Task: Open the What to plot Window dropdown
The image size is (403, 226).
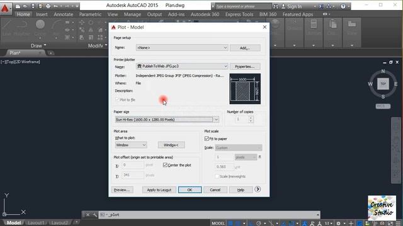Action: point(131,145)
